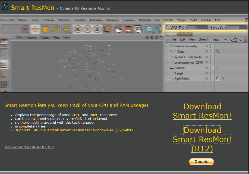Click the home icon in Object Manager
The height and width of the screenshot is (174, 249).
[235, 39]
